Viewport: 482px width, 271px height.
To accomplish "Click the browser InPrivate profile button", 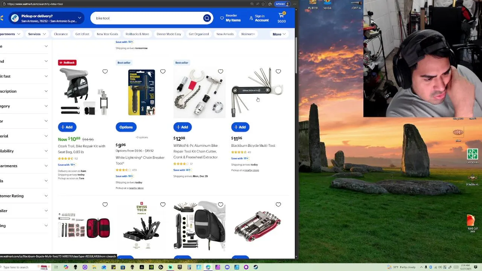I will (x=282, y=4).
